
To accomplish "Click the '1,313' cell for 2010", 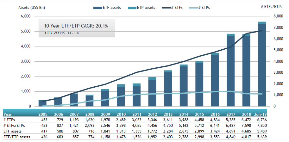I will (x=121, y=131).
